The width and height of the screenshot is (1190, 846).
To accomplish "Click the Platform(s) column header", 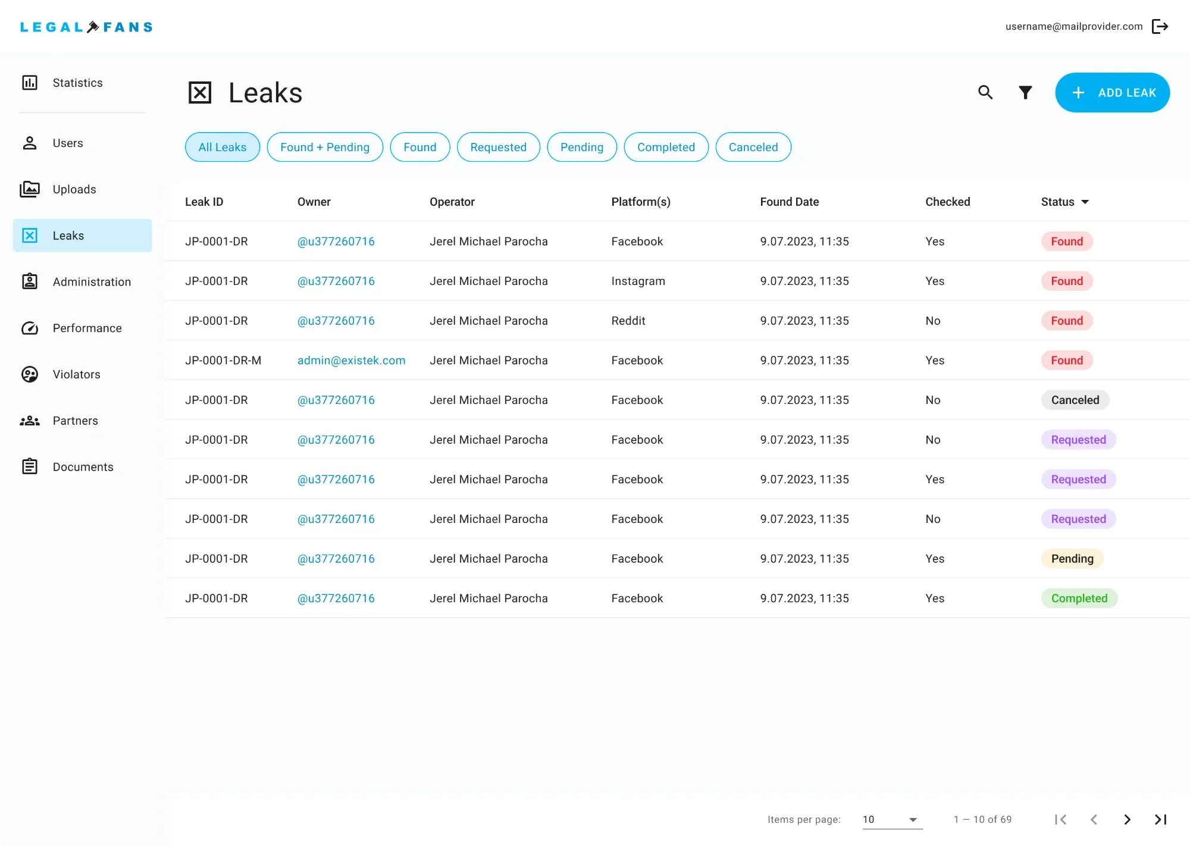I will 641,202.
